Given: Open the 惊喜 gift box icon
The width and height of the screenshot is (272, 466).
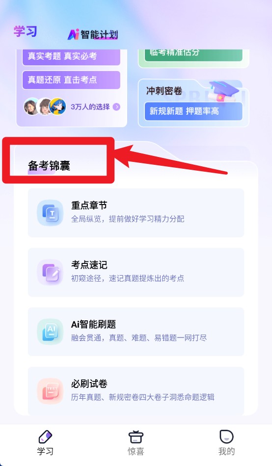Looking at the screenshot, I should click(x=136, y=437).
